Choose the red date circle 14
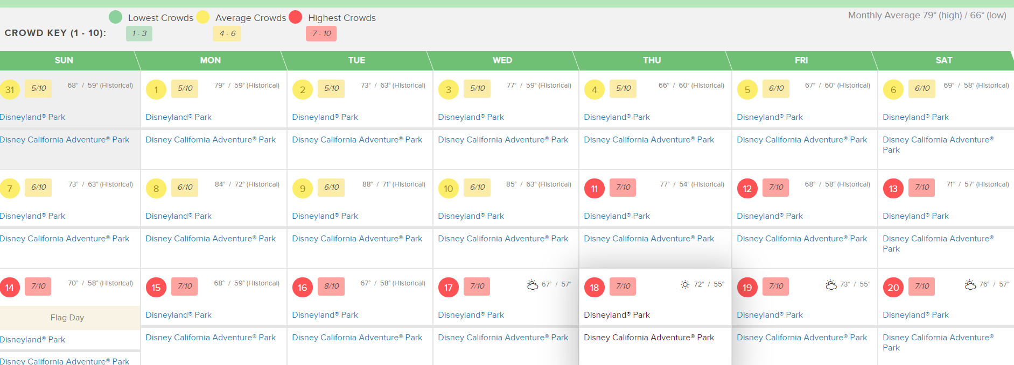Screen dimensions: 1014x365 tap(10, 288)
